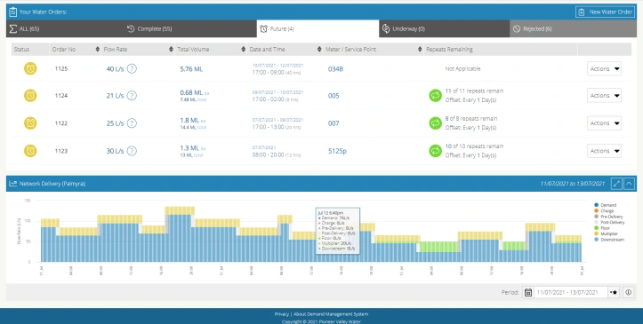The height and width of the screenshot is (324, 643).
Task: Open meter 5125p link
Action: point(337,151)
